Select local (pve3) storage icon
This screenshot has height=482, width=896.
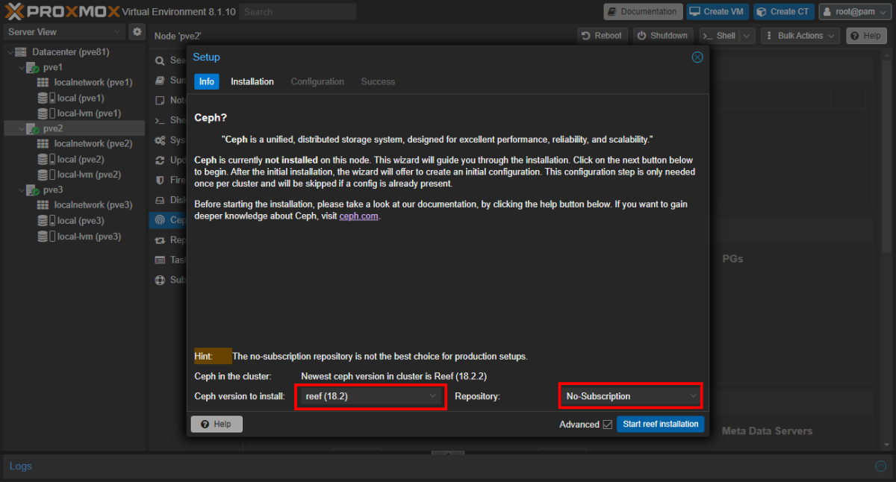click(46, 220)
